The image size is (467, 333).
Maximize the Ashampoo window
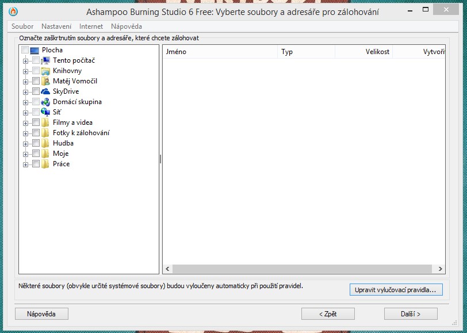[426, 10]
